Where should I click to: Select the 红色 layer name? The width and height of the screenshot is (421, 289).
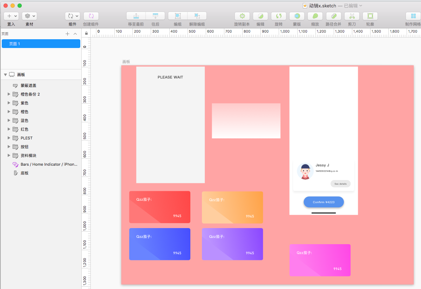click(x=25, y=129)
